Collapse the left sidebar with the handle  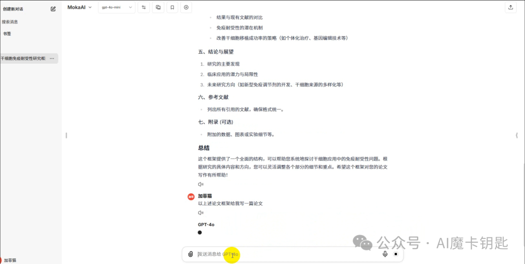pyautogui.click(x=66, y=135)
